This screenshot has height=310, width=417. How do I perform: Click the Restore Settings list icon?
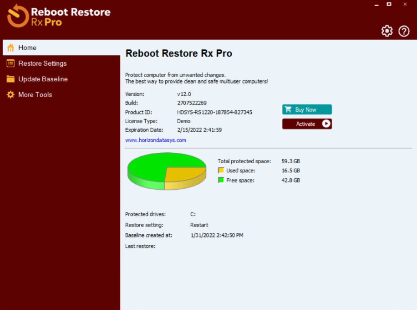11,63
